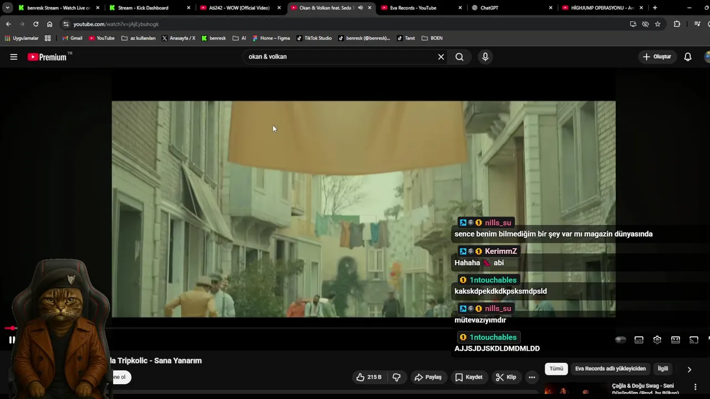Clear the search box with the X
This screenshot has width=710, height=399.
[441, 57]
